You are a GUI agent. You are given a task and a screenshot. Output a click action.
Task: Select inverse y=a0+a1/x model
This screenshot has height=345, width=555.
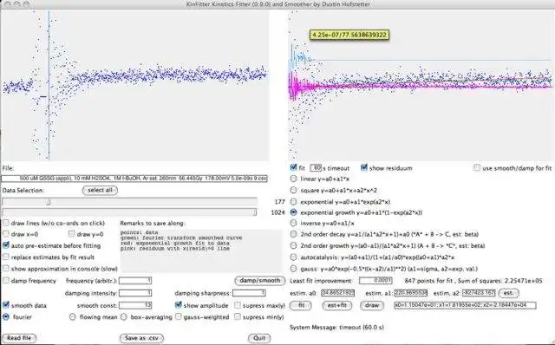pyautogui.click(x=293, y=223)
